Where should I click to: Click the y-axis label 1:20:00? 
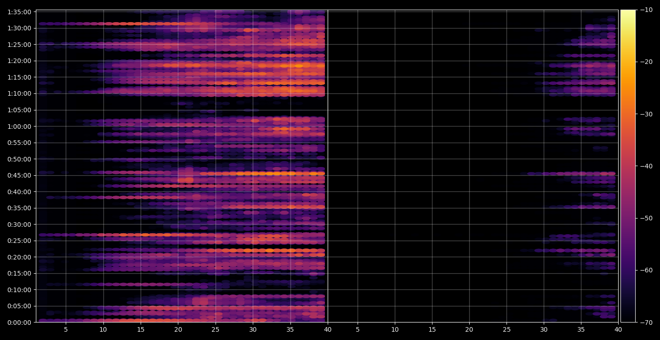pos(19,61)
